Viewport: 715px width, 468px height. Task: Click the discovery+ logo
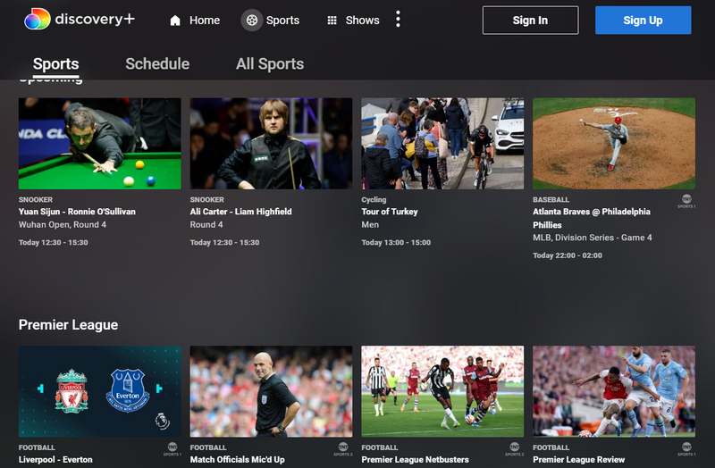point(80,19)
